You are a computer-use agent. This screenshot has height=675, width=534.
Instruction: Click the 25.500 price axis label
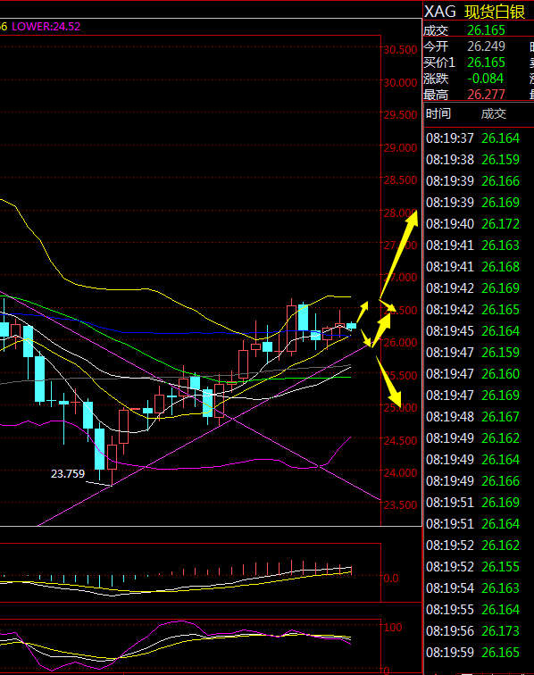[x=400, y=375]
